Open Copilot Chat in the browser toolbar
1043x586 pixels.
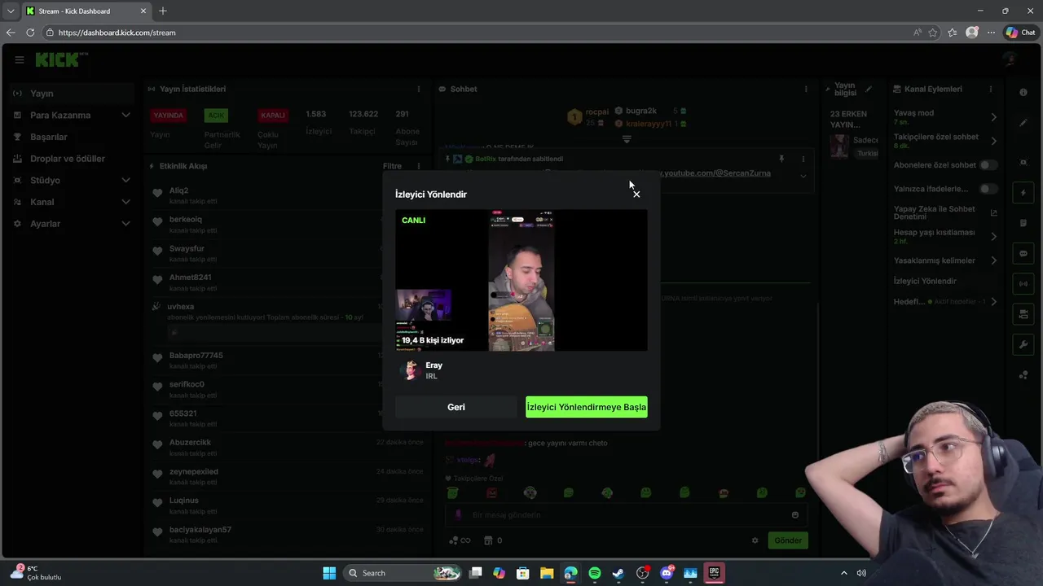(1021, 33)
